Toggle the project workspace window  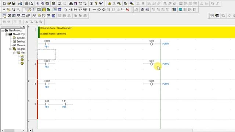tap(4, 16)
